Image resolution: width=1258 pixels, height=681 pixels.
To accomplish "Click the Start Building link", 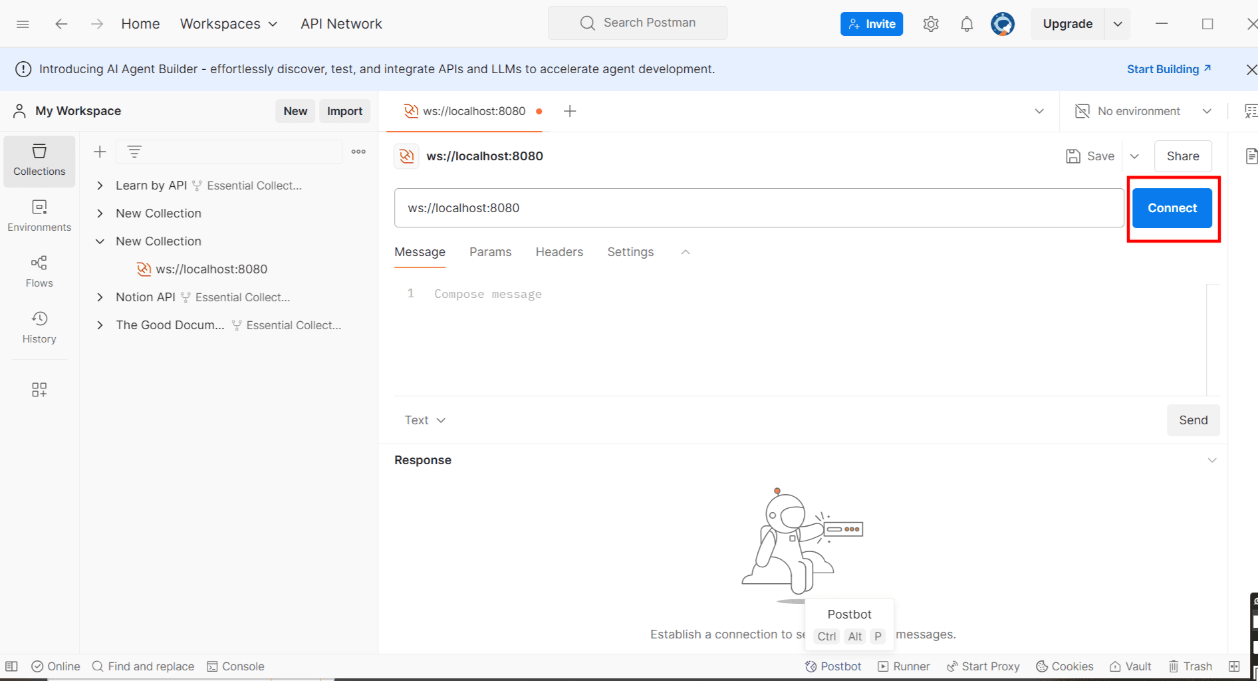I will [1163, 68].
